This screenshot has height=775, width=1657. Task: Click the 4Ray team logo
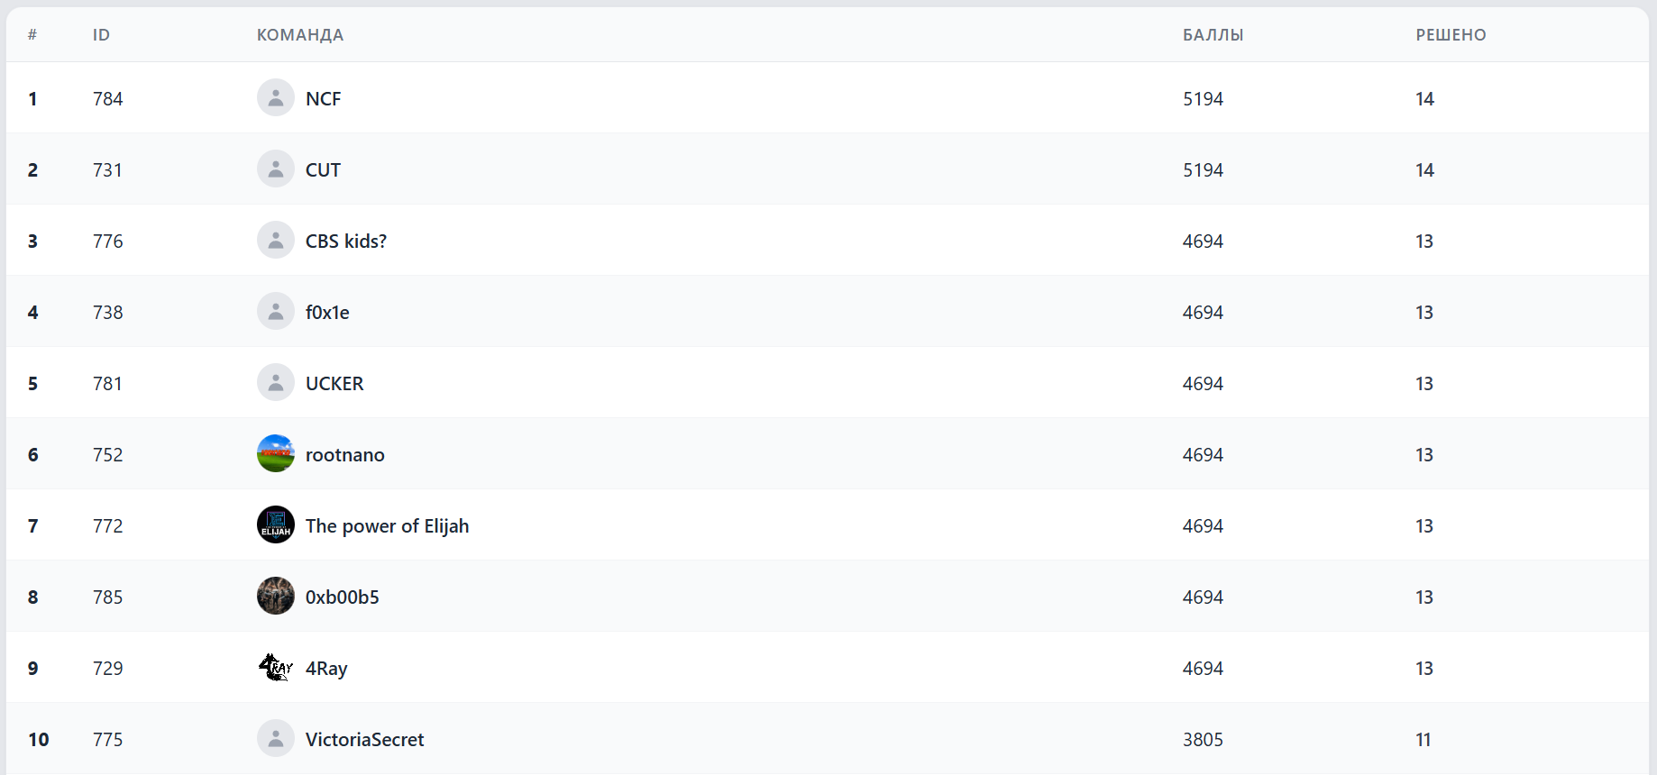pos(276,667)
